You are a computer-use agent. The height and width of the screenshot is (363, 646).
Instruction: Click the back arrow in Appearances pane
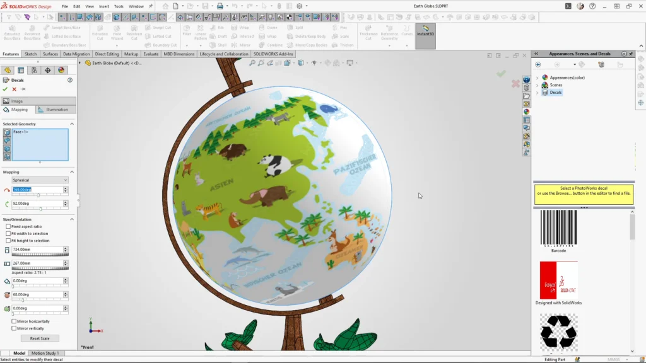tap(538, 65)
